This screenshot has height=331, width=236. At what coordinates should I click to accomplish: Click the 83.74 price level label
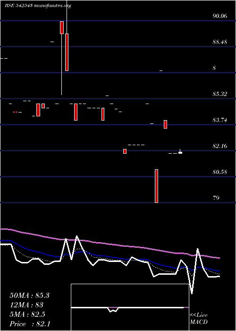pyautogui.click(x=220, y=120)
